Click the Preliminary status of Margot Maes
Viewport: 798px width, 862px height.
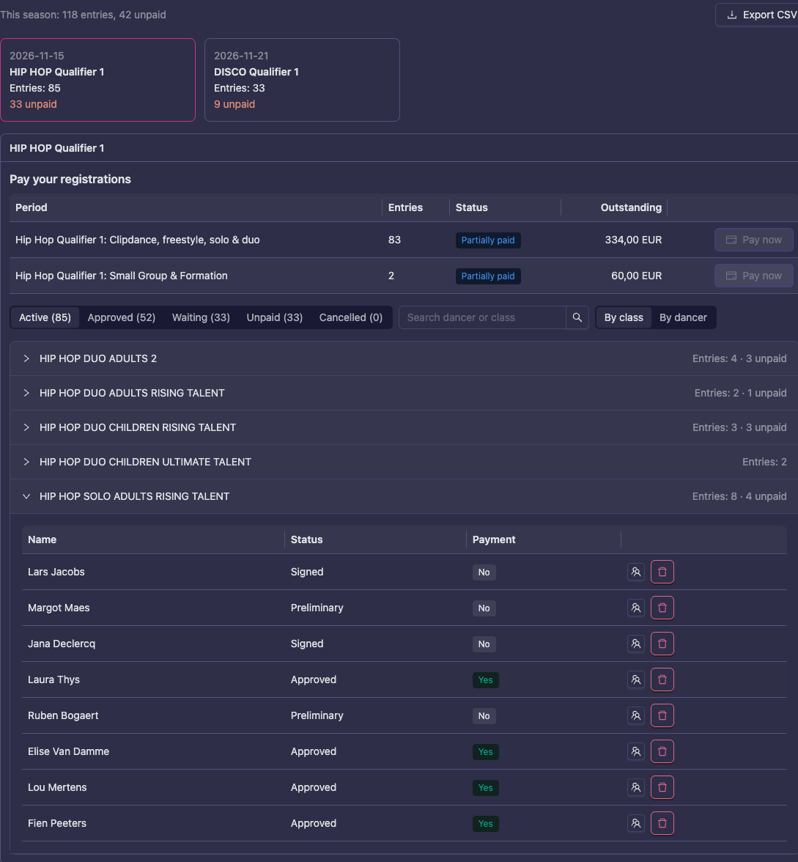317,608
